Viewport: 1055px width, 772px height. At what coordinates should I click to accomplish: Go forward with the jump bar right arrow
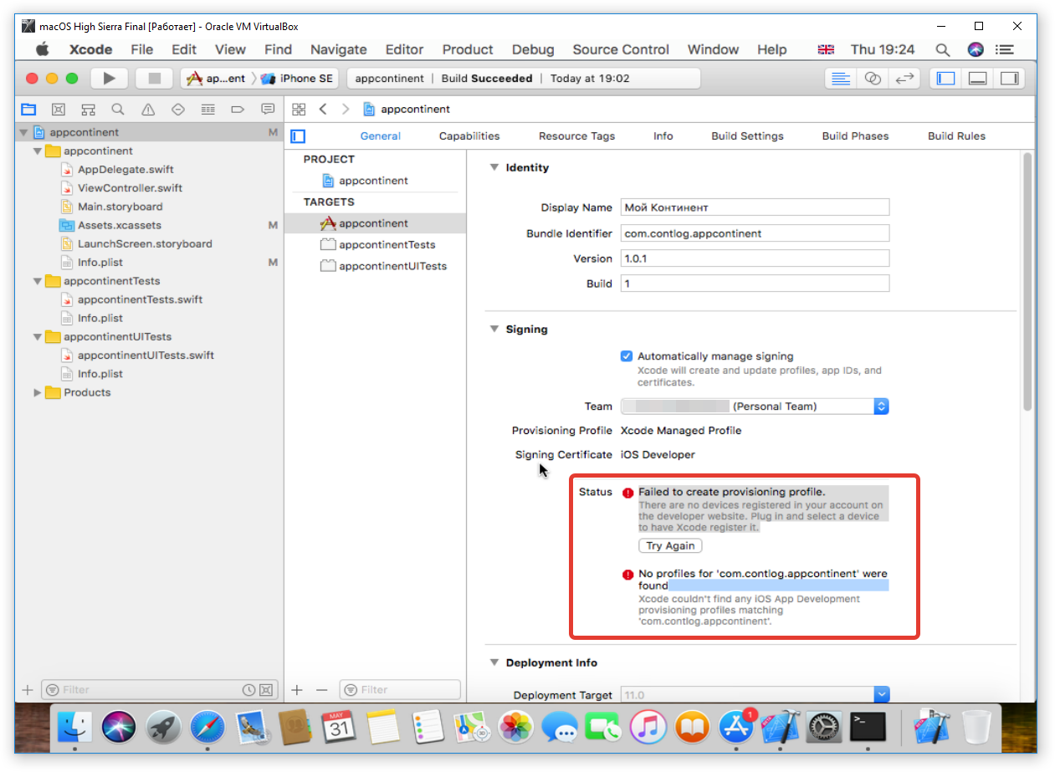point(346,109)
